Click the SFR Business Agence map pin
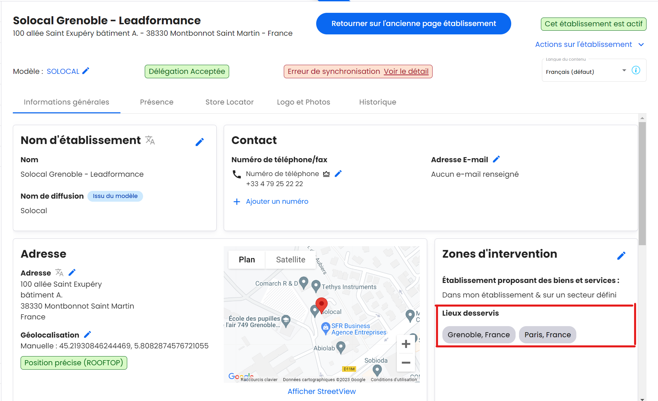 [x=325, y=328]
